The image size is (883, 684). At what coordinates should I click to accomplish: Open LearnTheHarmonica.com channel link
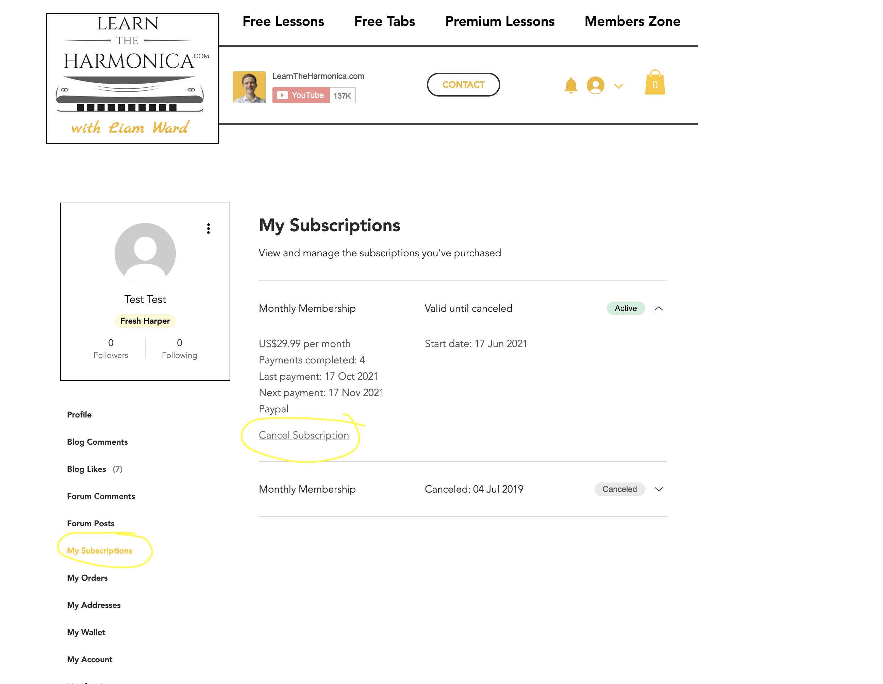pyautogui.click(x=318, y=76)
